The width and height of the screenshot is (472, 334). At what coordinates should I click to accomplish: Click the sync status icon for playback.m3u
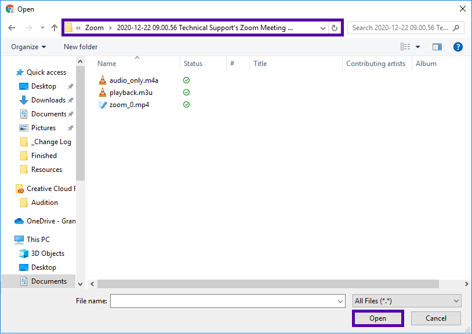tap(186, 92)
